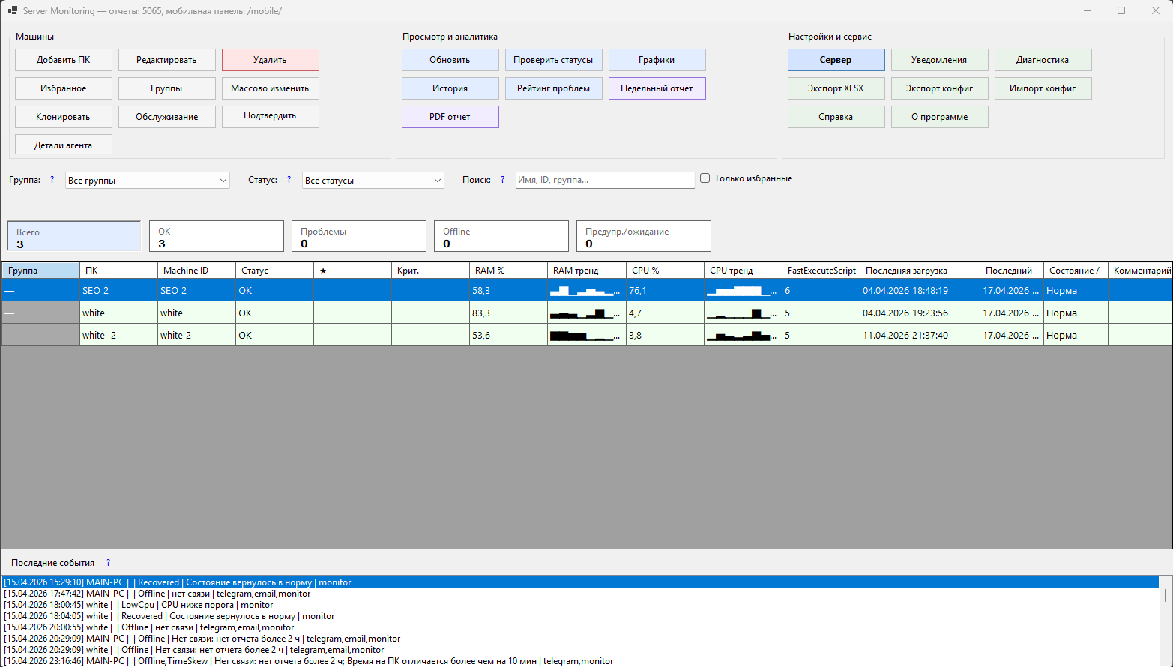This screenshot has height=667, width=1173.
Task: Open the Группа filter help icon
Action: (x=51, y=180)
